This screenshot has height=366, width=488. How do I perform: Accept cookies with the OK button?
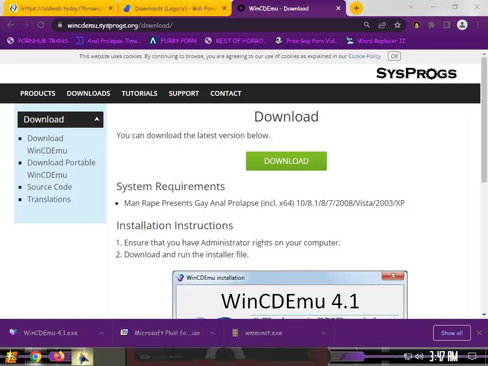pyautogui.click(x=394, y=56)
